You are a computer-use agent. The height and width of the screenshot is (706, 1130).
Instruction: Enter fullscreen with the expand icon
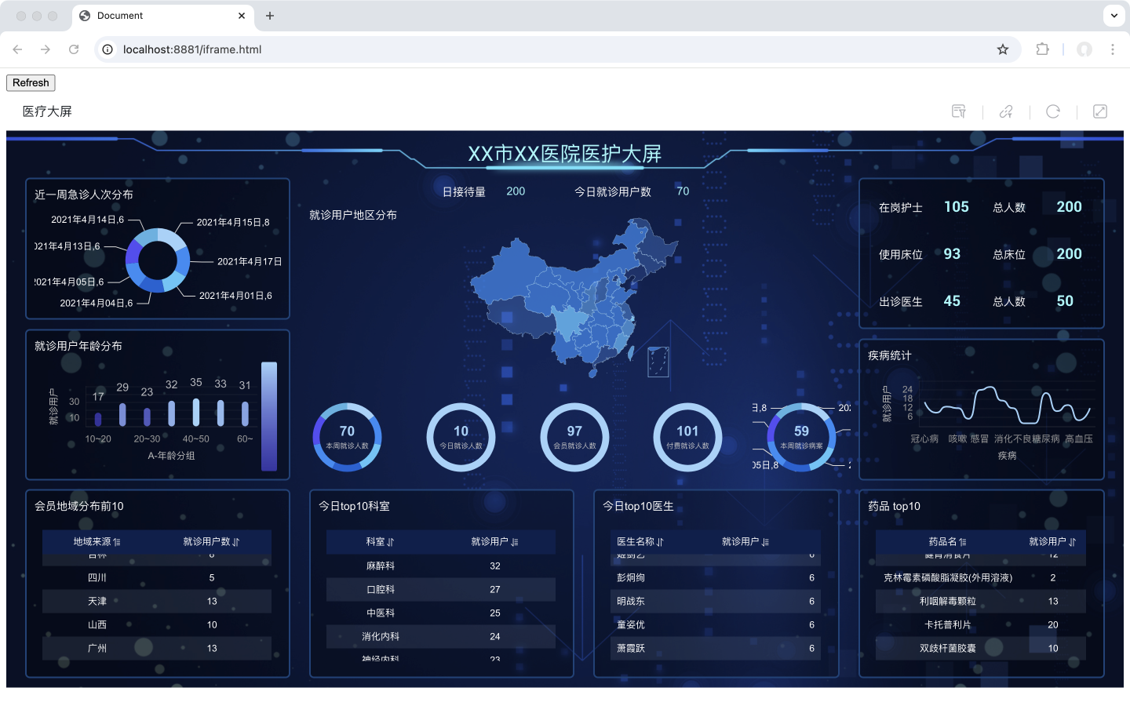[1100, 111]
